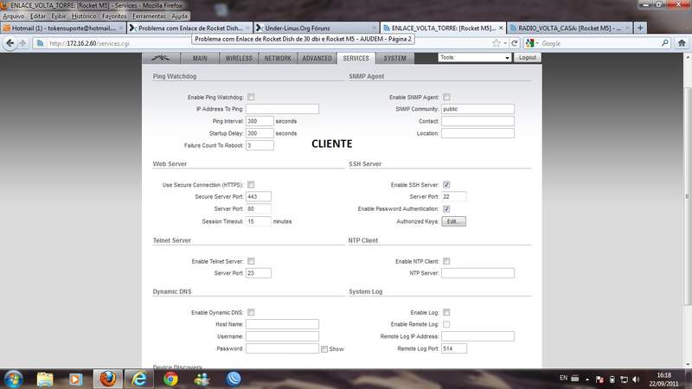Click the SNMP Community field
This screenshot has width=692, height=389.
477,109
